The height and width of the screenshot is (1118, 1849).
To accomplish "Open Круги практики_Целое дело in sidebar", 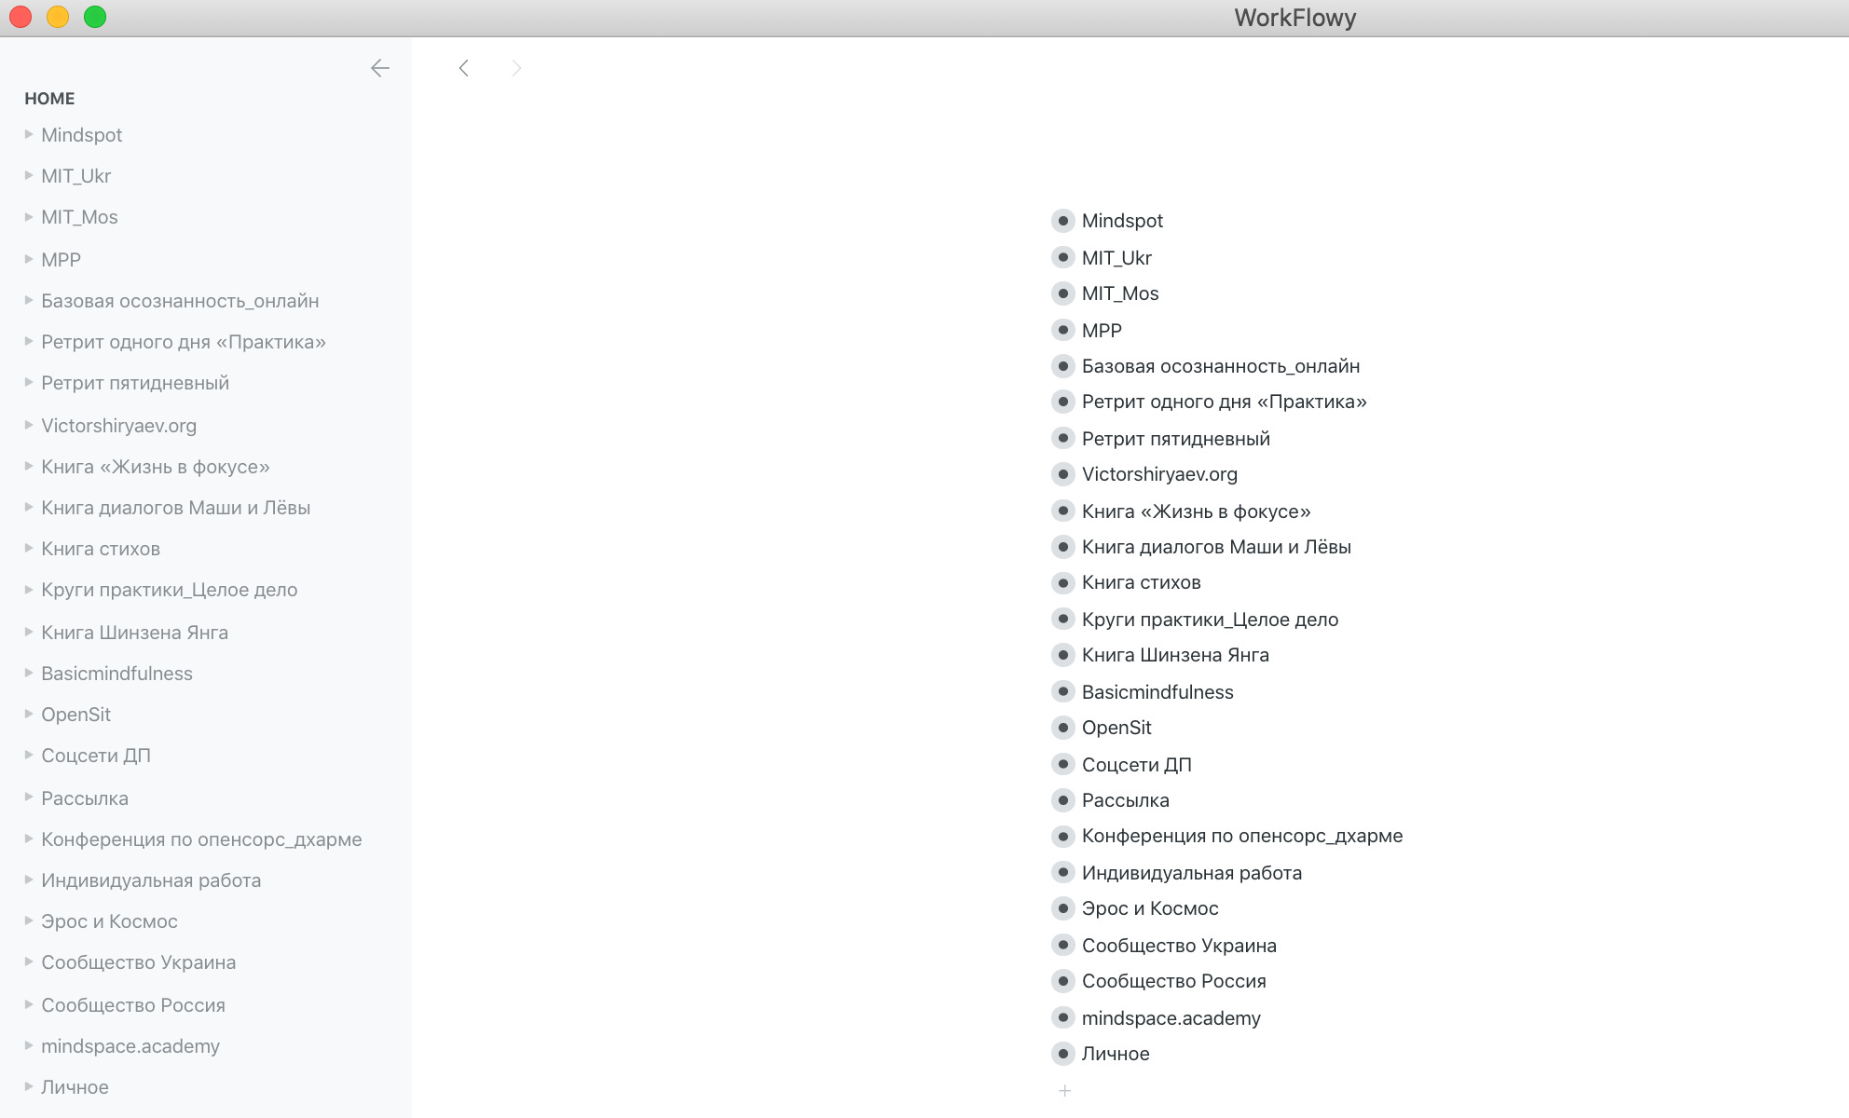I will pos(170,590).
